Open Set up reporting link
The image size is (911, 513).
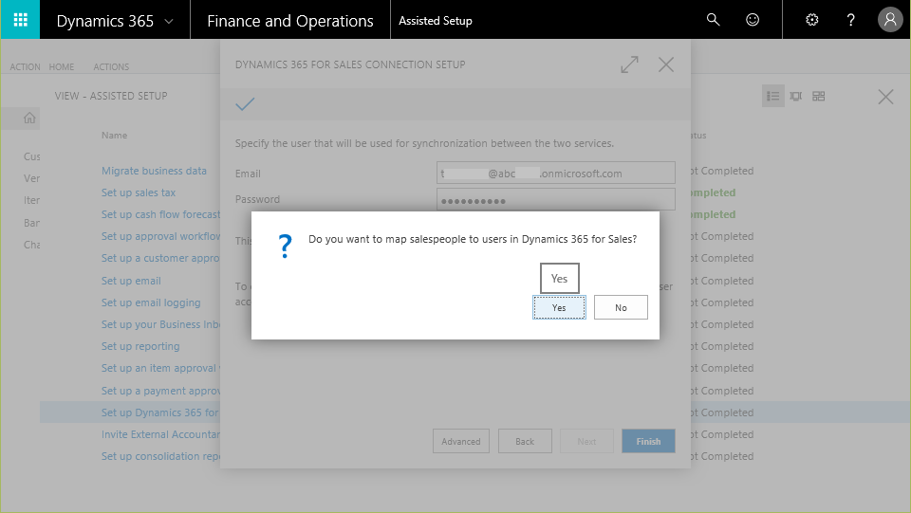point(140,346)
